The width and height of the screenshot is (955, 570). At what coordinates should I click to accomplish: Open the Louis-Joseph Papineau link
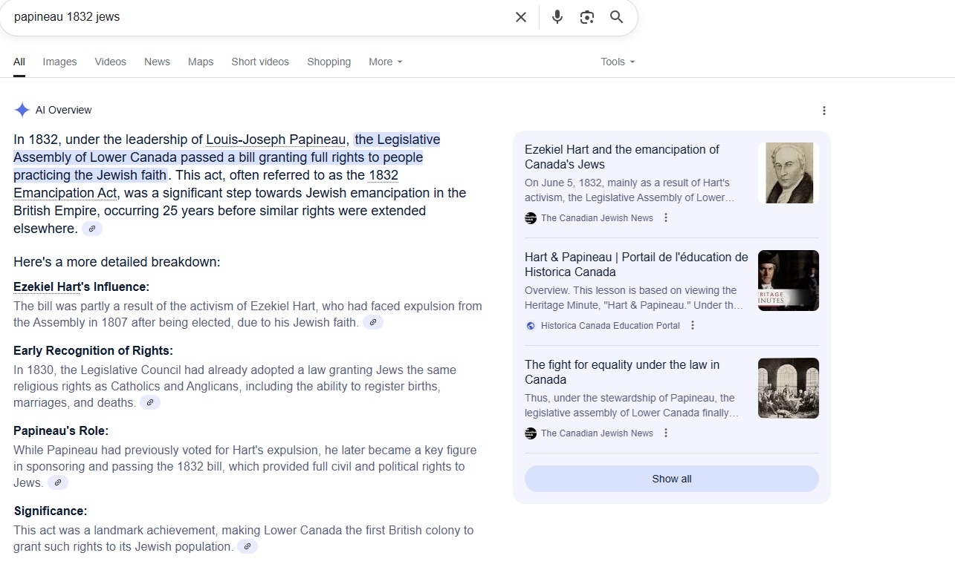pyautogui.click(x=276, y=140)
